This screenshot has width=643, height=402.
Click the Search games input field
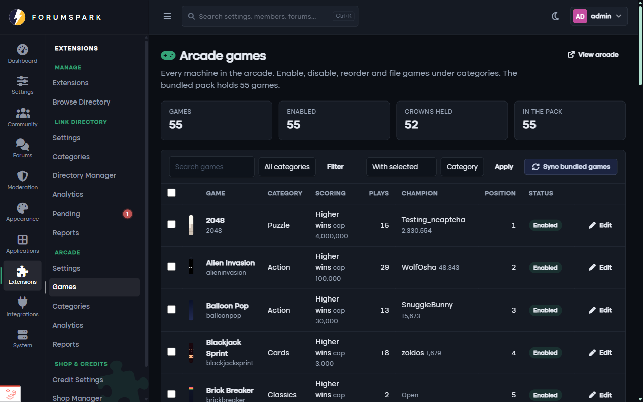tap(211, 167)
